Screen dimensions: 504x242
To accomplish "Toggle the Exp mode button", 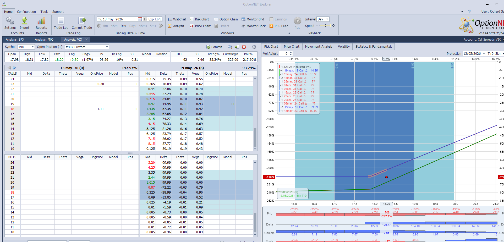I will tap(151, 19).
